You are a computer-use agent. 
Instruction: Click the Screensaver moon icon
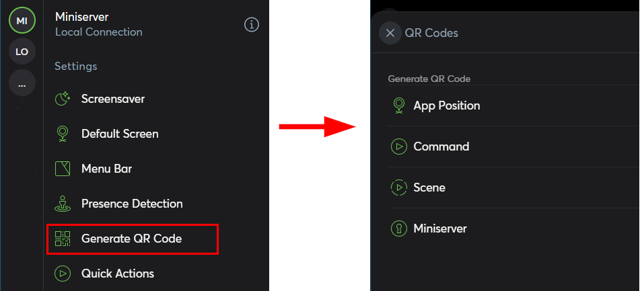63,99
